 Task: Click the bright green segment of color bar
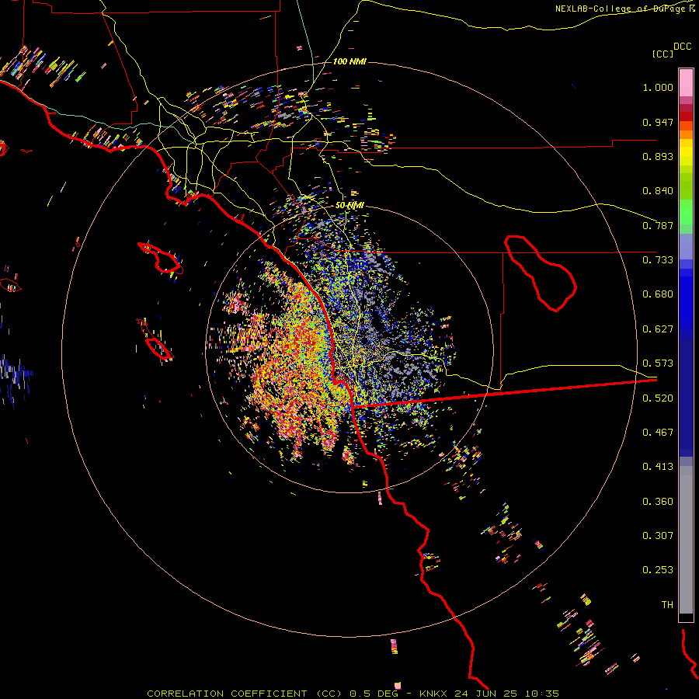pyautogui.click(x=686, y=212)
